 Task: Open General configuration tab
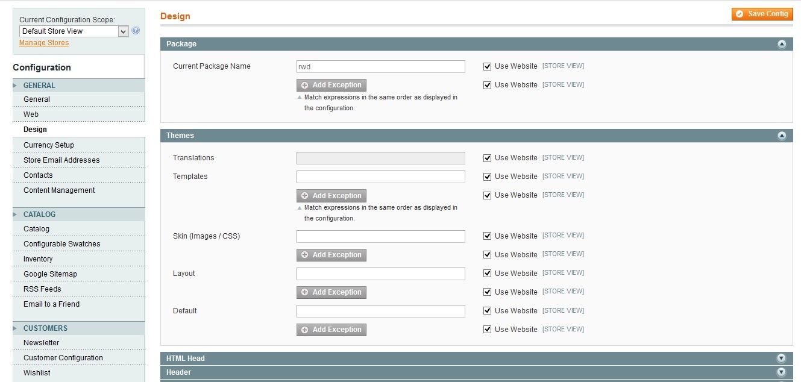click(78, 99)
